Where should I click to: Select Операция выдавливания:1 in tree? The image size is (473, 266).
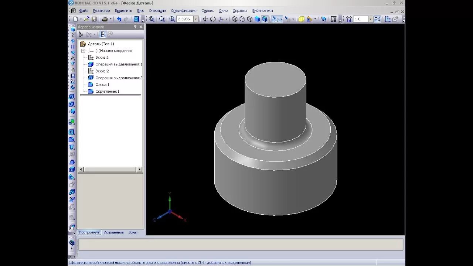tap(119, 64)
